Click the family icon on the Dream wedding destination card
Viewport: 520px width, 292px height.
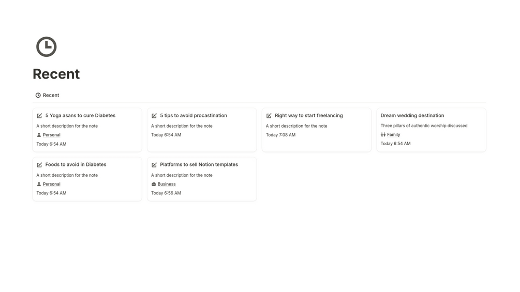tap(383, 134)
